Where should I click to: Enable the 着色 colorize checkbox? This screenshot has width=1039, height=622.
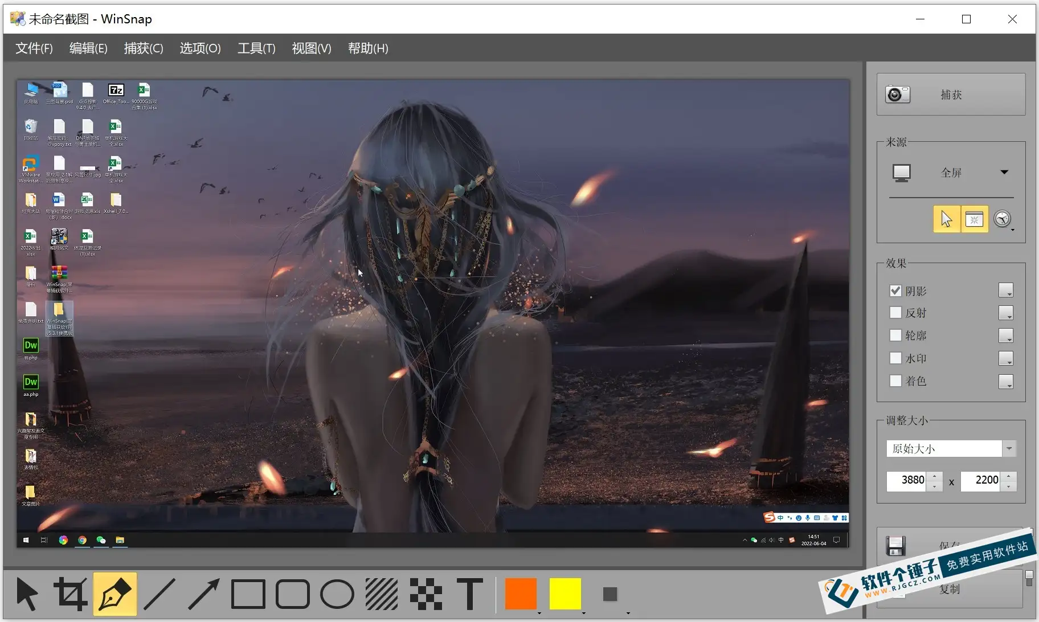tap(895, 380)
